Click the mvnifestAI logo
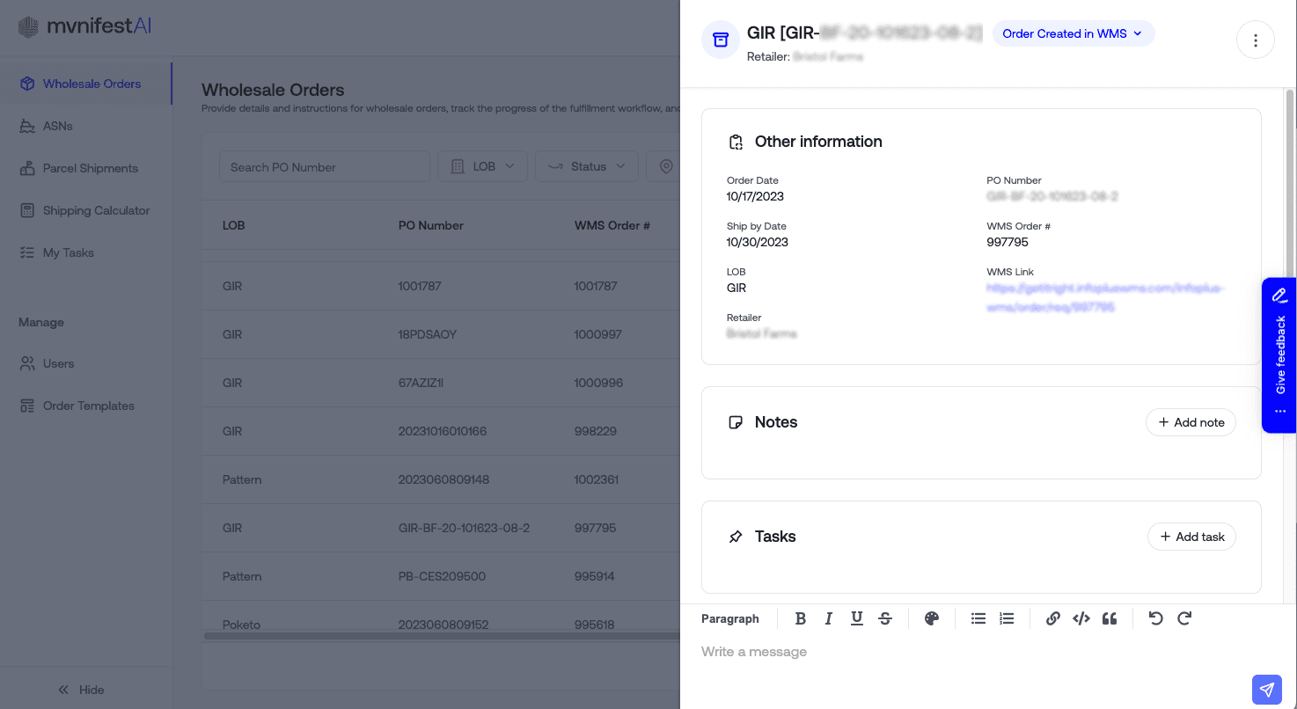Image resolution: width=1297 pixels, height=709 pixels. coord(84,26)
